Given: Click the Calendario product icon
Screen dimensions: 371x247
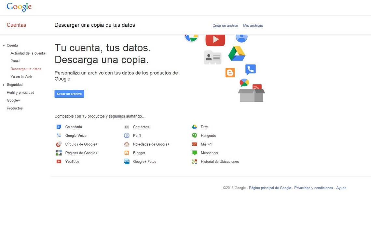Looking at the screenshot, I should tap(59, 127).
